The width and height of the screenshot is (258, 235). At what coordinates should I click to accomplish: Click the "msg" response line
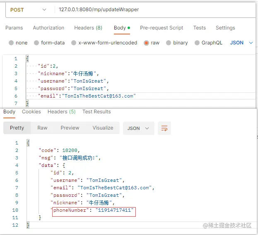[70, 158]
